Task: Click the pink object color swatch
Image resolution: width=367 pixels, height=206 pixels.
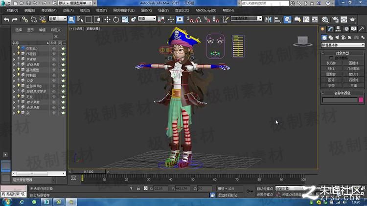Action: [x=361, y=100]
